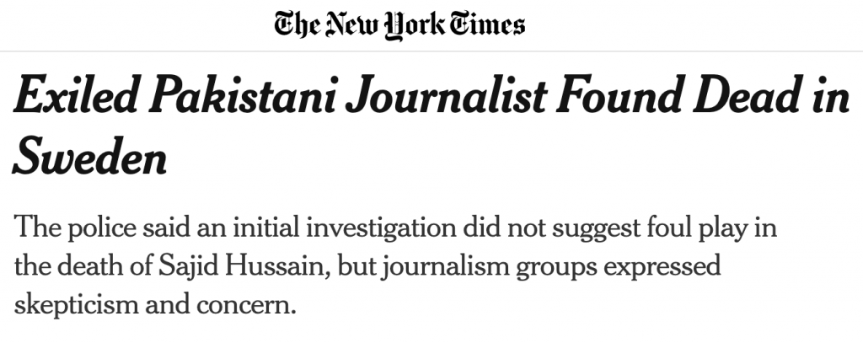Click the word "Sweden" in the headline
863x343 pixels.
89,158
